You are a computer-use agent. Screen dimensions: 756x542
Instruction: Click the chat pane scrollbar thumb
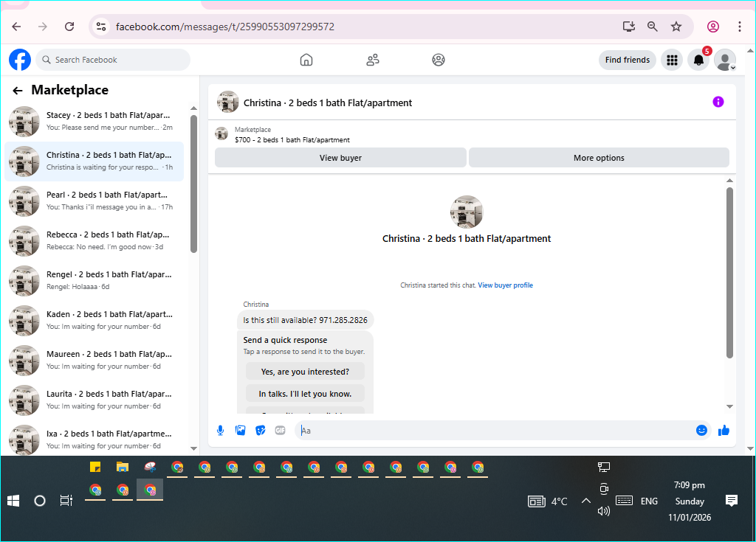tap(729, 272)
